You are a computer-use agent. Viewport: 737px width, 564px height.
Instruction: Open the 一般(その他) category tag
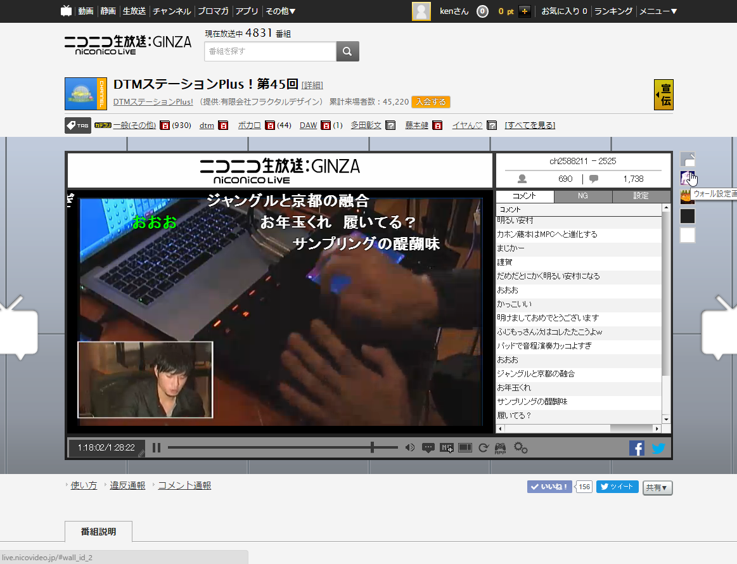point(134,125)
